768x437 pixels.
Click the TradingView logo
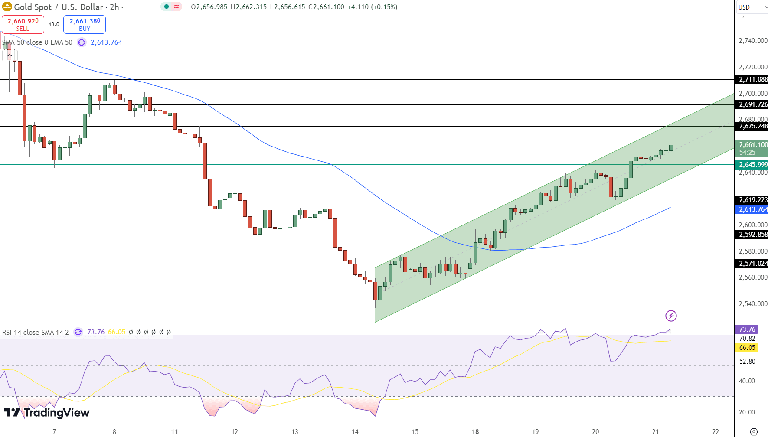tap(46, 412)
